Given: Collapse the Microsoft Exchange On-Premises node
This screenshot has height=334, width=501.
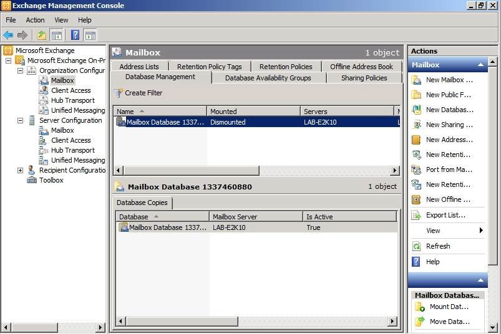Looking at the screenshot, I should tap(8, 60).
